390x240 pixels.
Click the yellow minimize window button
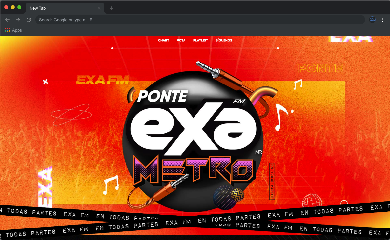coord(13,7)
